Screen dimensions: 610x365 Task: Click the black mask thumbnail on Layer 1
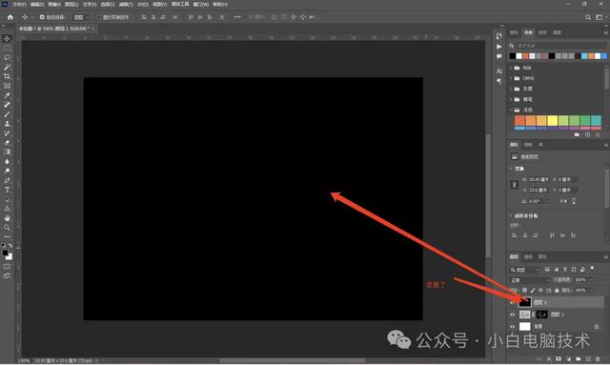[x=542, y=314]
